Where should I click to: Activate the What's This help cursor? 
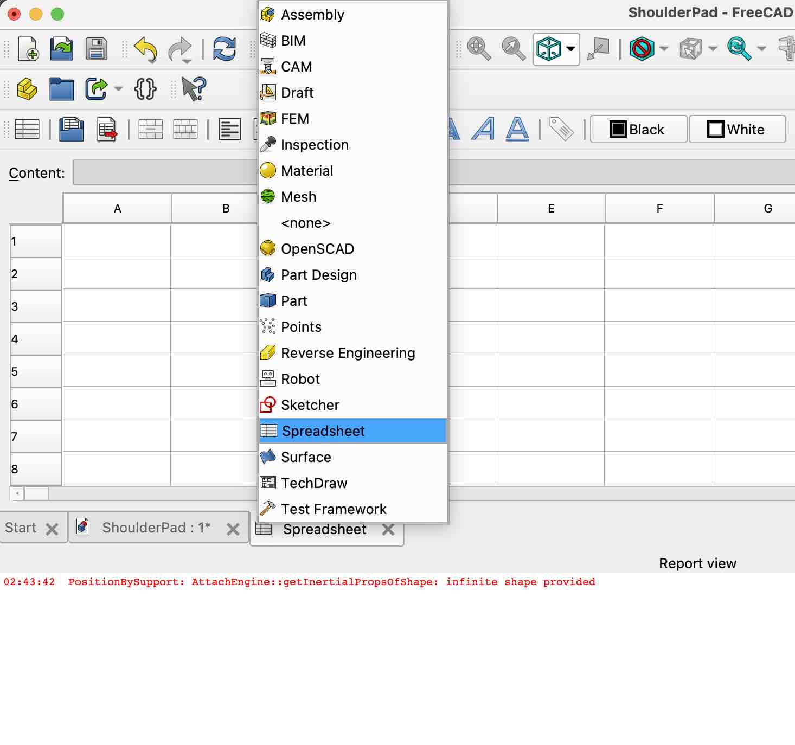[194, 89]
